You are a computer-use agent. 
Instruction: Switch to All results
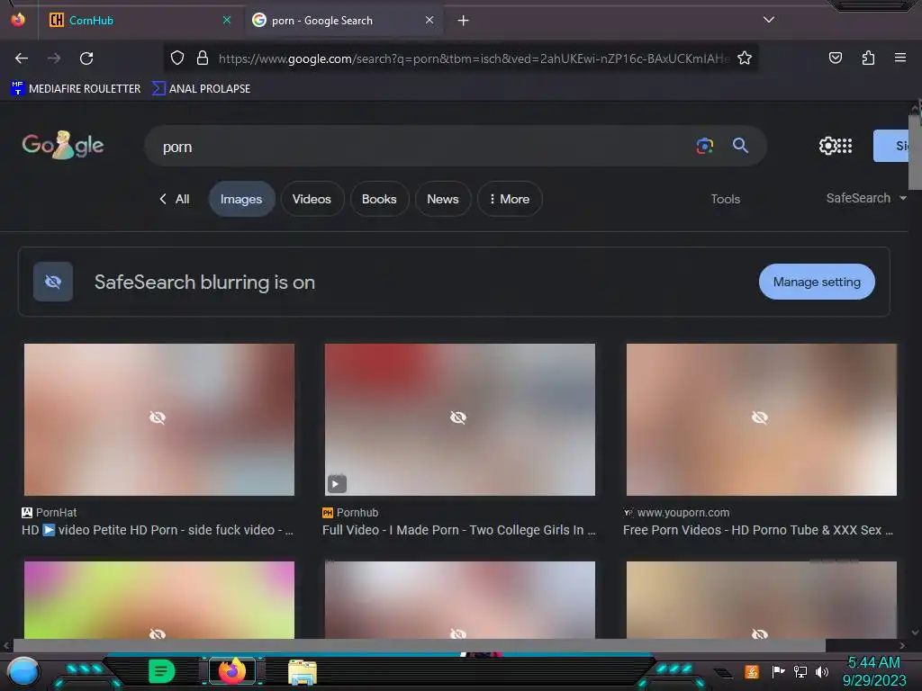175,199
